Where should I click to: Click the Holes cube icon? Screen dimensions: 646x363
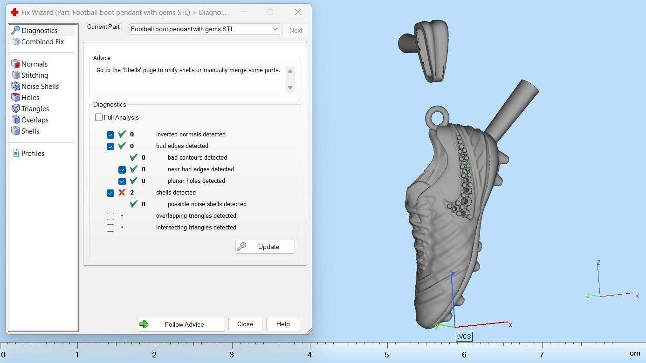click(x=16, y=98)
